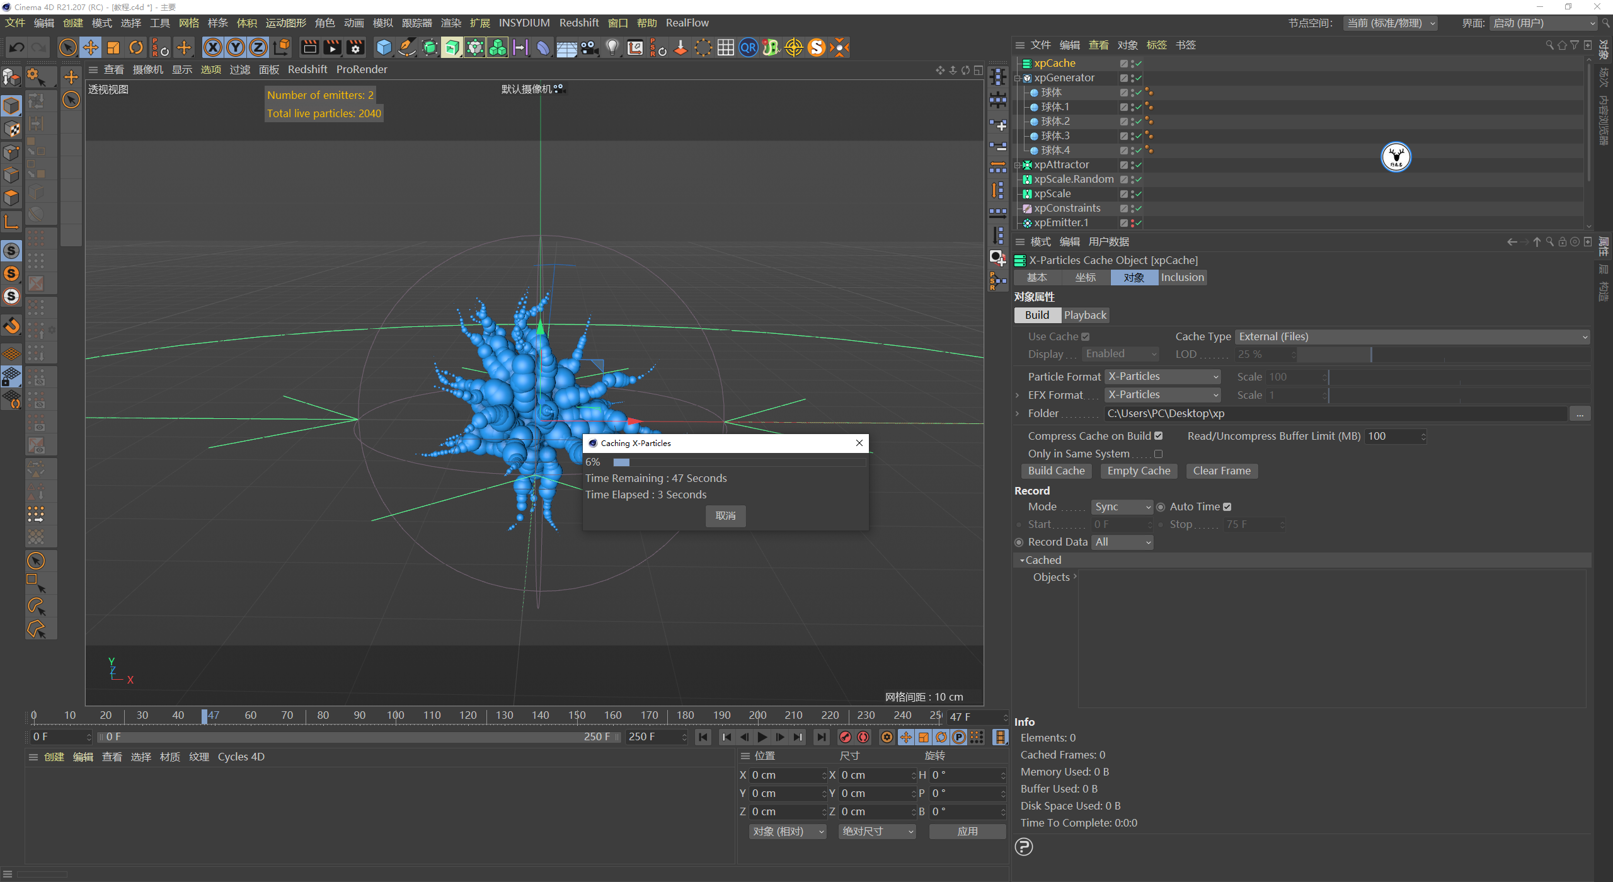Image resolution: width=1613 pixels, height=882 pixels.
Task: Toggle xpEmitter.1 enable checkmark in object manager
Action: 1139,223
